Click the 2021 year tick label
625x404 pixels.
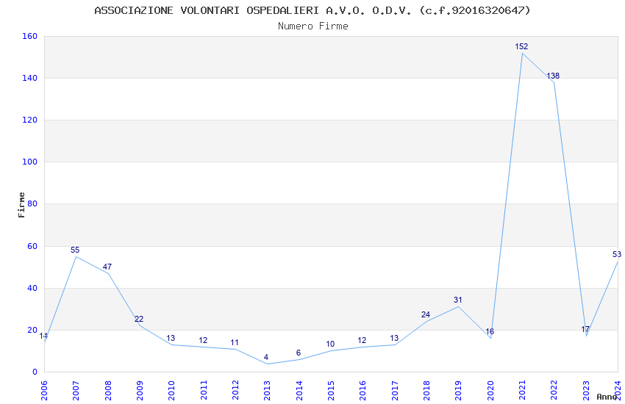coord(522,391)
